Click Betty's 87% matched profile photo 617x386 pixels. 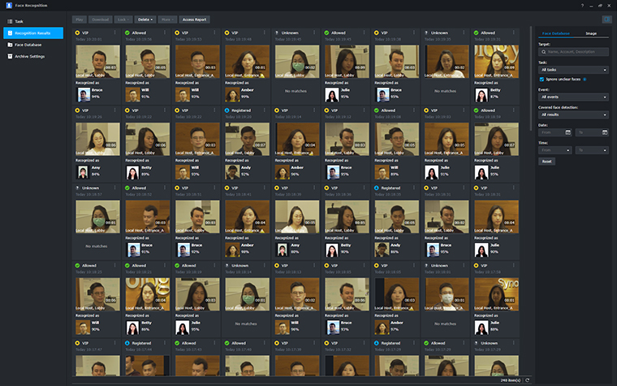[x=481, y=94]
